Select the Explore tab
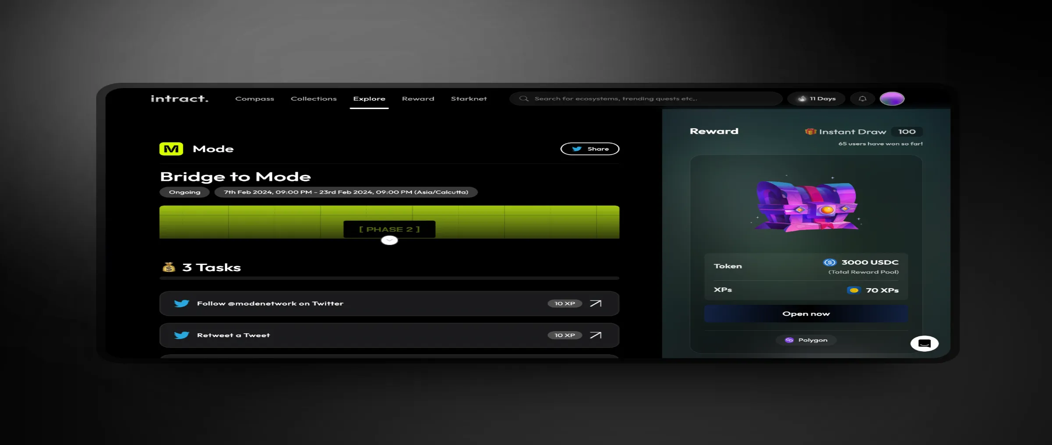The width and height of the screenshot is (1052, 445). tap(369, 99)
